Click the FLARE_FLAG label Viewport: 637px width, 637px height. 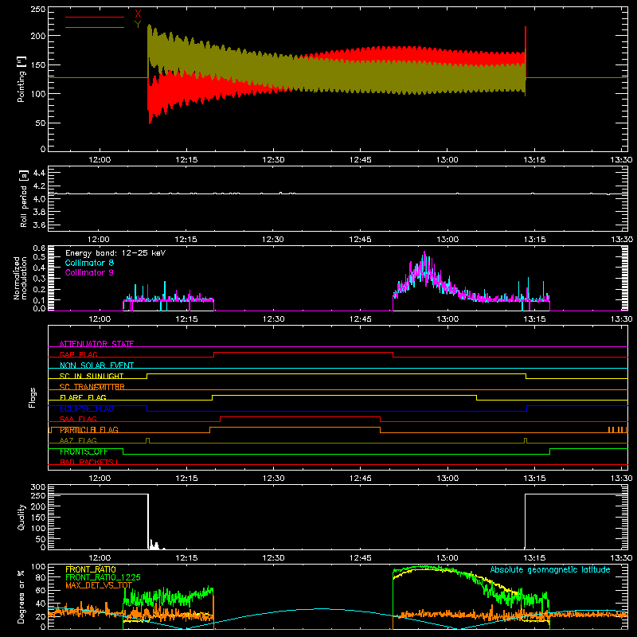tap(83, 397)
